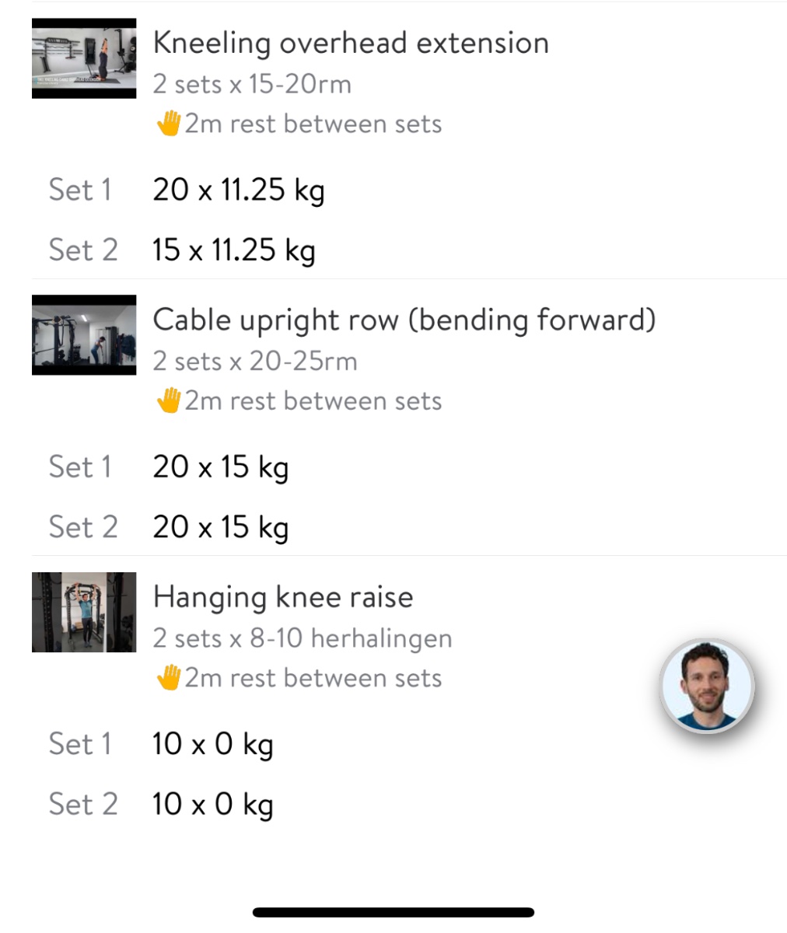Edit Cable upright row Set 1 value

click(220, 467)
